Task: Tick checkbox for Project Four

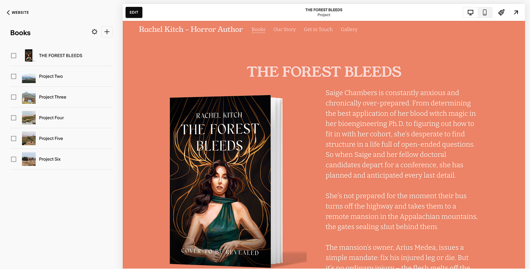Action: coord(13,118)
